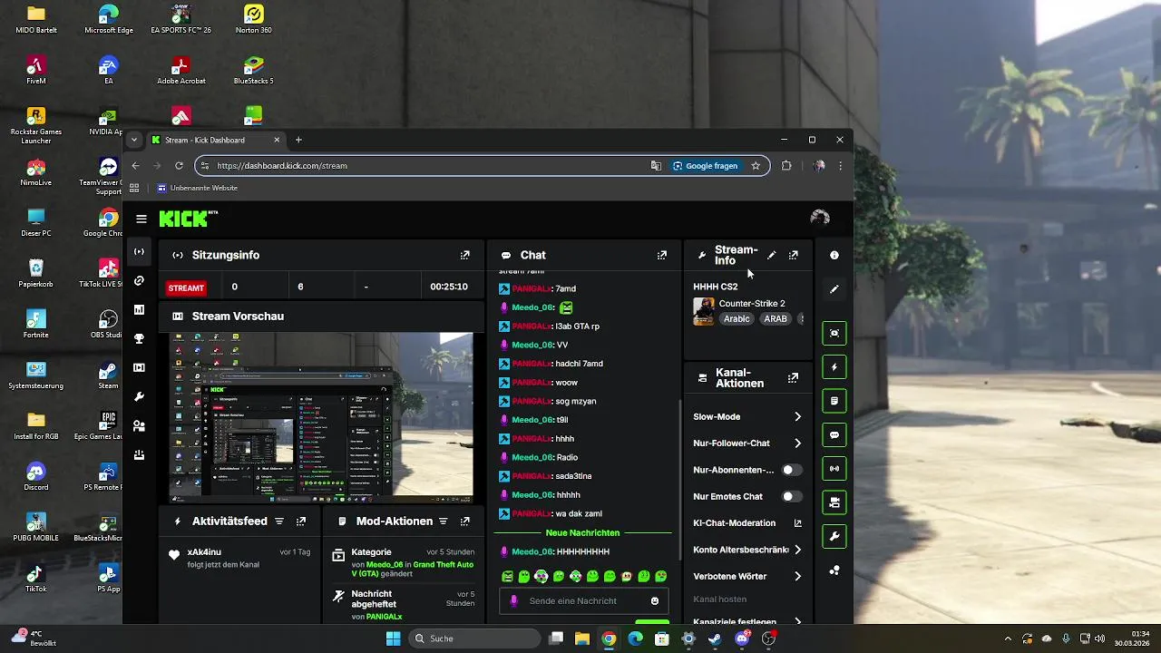The height and width of the screenshot is (653, 1161).
Task: Pop out the Chat panel
Action: 662,256
